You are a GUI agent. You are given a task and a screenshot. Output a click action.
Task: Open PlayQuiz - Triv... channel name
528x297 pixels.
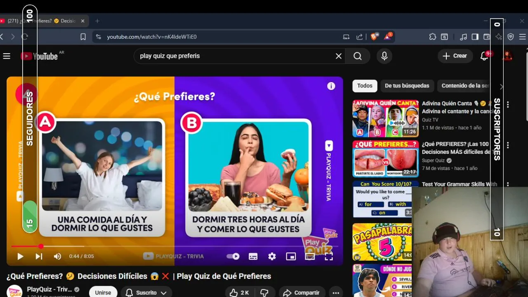(x=49, y=289)
